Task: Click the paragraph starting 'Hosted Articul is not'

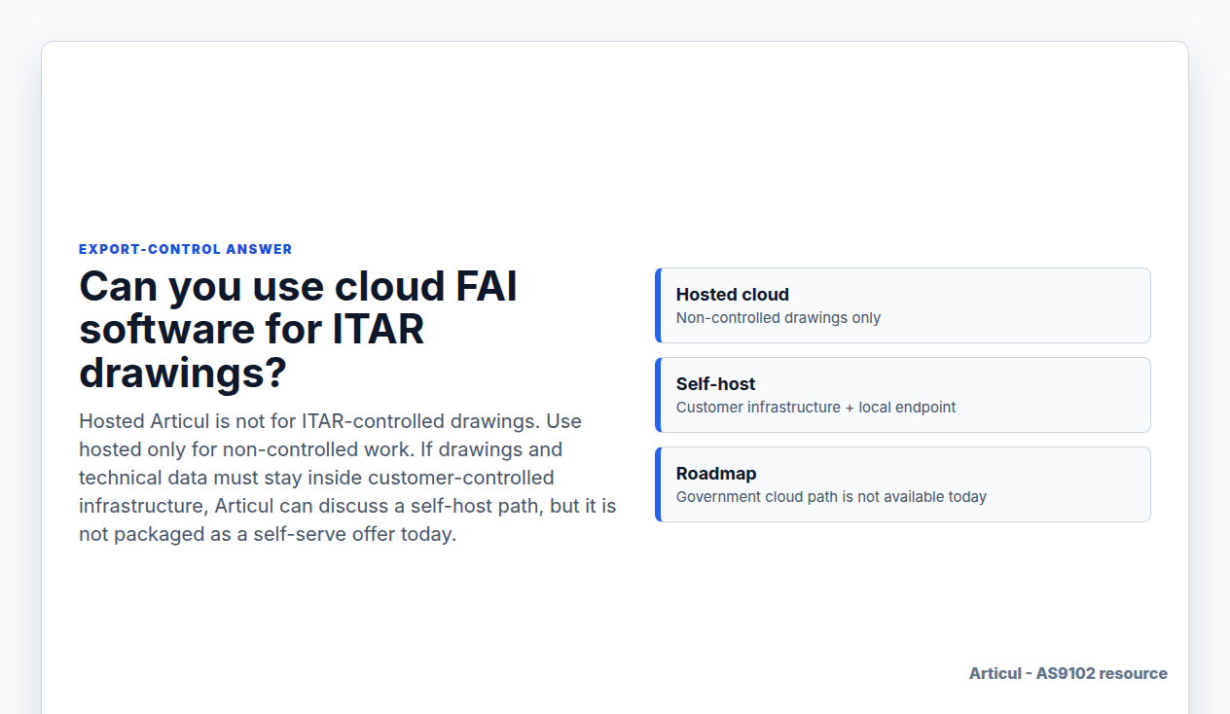Action: pos(347,478)
